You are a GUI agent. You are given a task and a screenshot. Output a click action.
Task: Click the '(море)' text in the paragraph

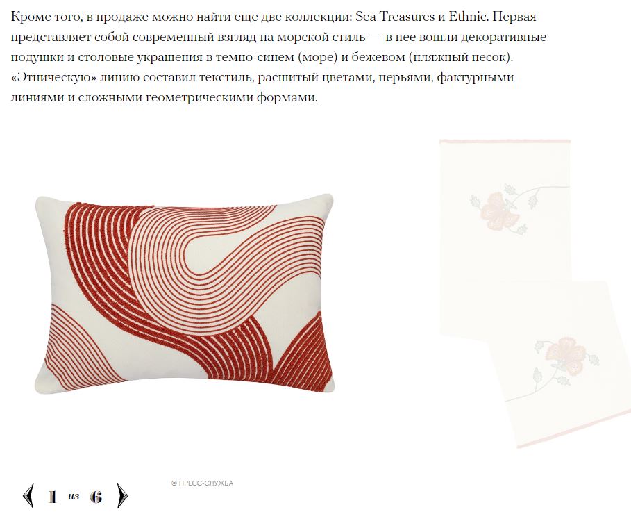click(317, 57)
